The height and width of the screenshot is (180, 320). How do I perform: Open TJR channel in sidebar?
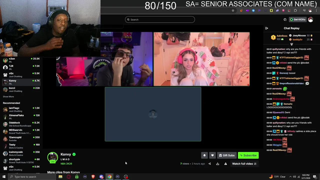coord(21,67)
